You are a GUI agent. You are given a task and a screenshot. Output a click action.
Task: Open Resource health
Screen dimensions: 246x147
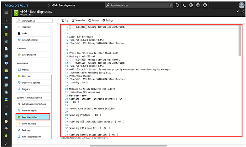pyautogui.click(x=33, y=111)
